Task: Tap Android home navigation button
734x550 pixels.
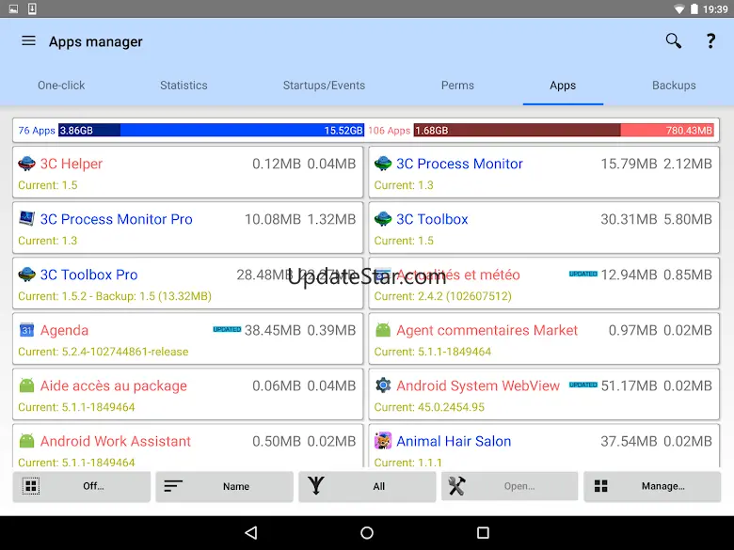Action: pyautogui.click(x=367, y=533)
